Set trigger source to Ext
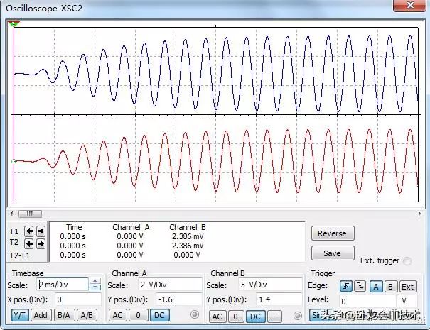The image size is (430, 330). pos(408,287)
